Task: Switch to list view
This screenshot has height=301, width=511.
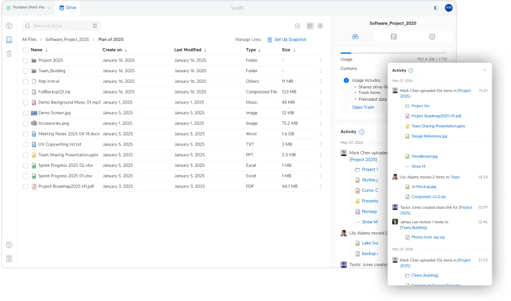Action: pos(310,26)
